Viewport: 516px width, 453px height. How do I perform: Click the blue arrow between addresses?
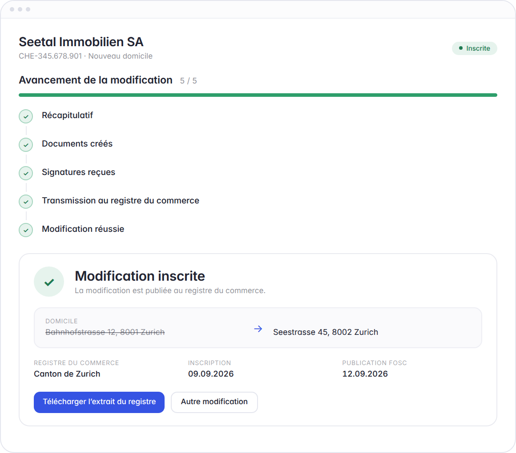258,329
